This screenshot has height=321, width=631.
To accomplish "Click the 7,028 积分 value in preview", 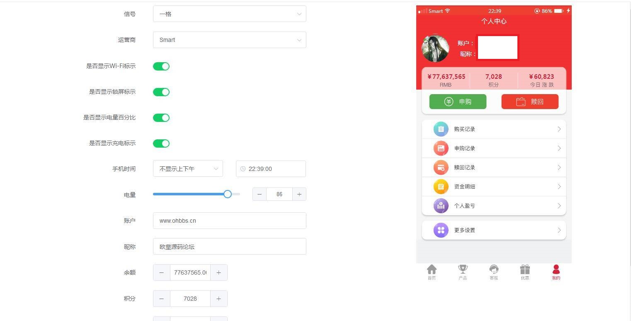I will [494, 77].
